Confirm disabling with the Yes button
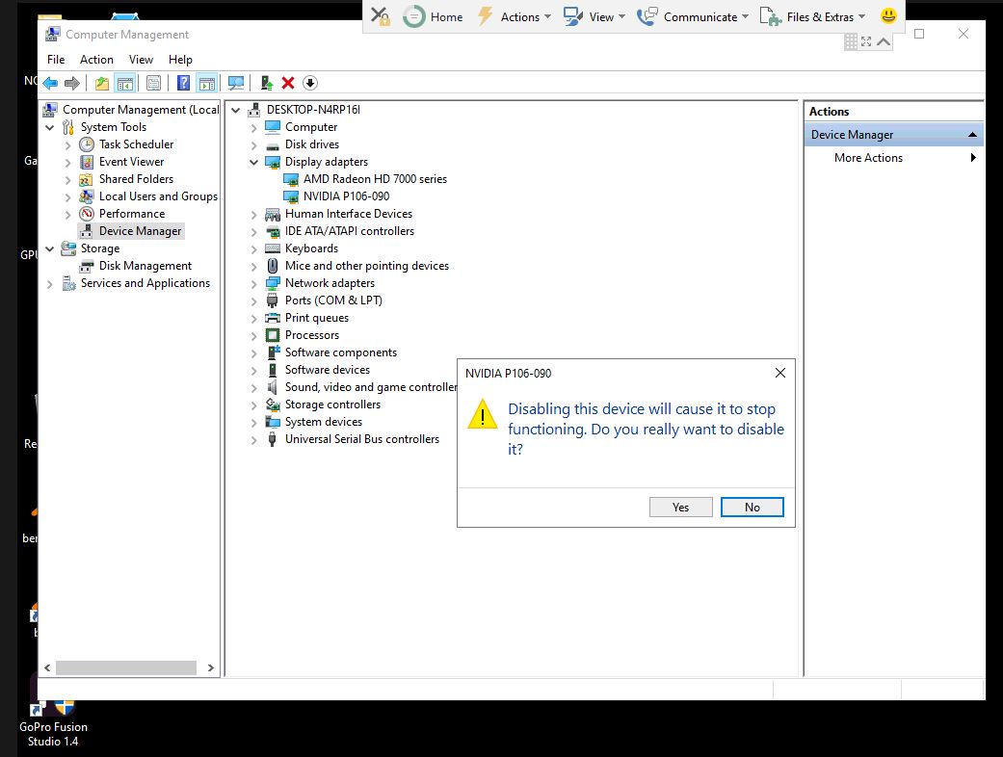The height and width of the screenshot is (757, 1003). click(680, 507)
